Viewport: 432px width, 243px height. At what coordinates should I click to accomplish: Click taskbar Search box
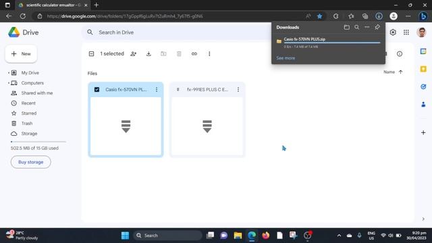point(167,236)
